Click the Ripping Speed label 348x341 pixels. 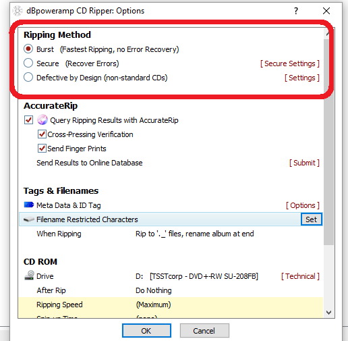(x=59, y=305)
